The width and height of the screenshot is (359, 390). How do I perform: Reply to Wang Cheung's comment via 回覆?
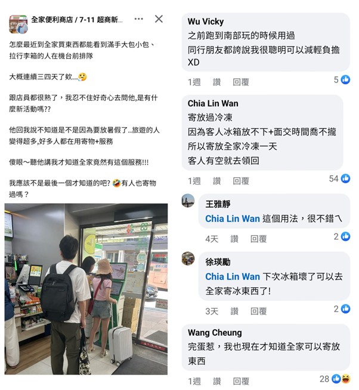coord(241,381)
